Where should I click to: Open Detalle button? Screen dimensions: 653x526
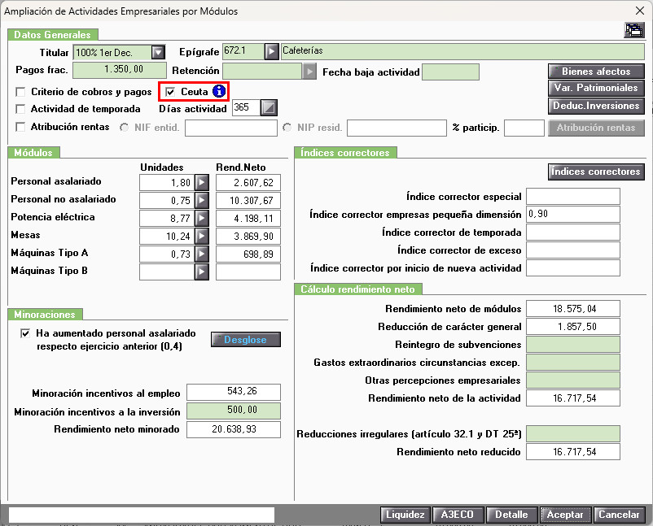pyautogui.click(x=511, y=515)
